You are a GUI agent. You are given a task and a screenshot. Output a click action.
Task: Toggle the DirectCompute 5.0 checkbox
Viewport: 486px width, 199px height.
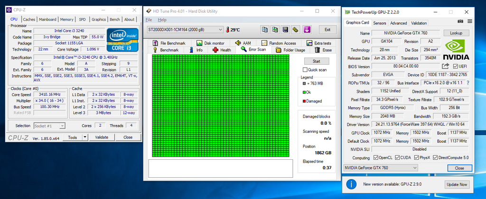coord(435,158)
